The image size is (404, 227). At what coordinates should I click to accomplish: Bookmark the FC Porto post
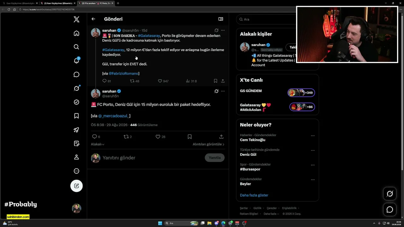[190, 137]
